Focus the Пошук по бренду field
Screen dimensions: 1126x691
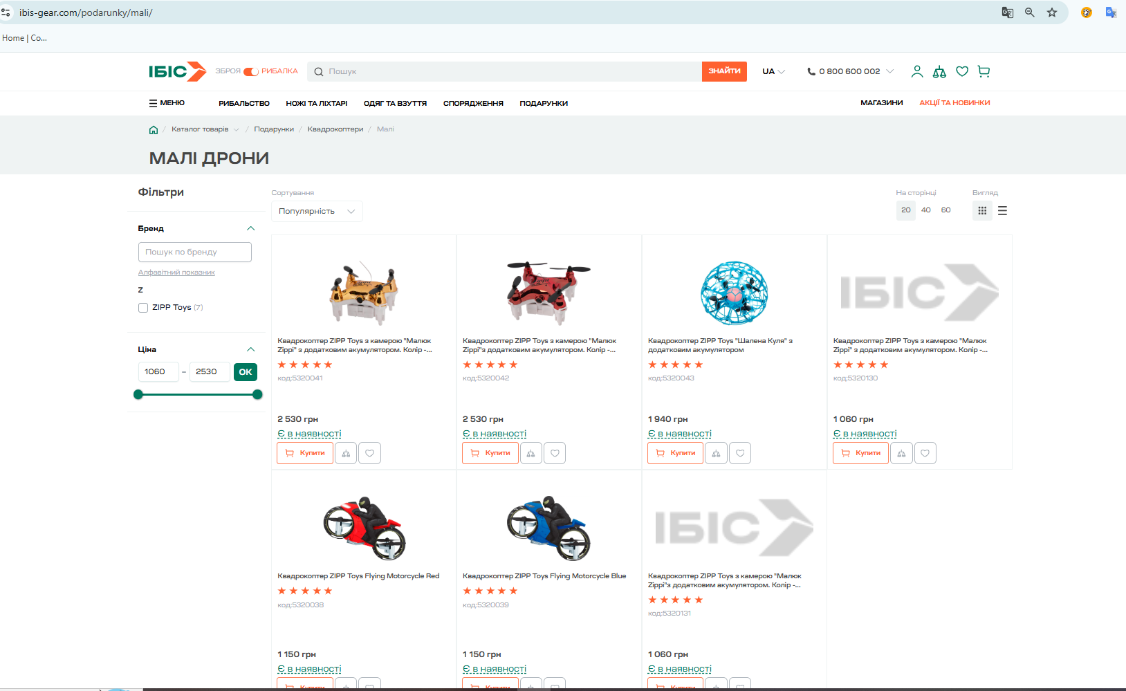(x=195, y=252)
